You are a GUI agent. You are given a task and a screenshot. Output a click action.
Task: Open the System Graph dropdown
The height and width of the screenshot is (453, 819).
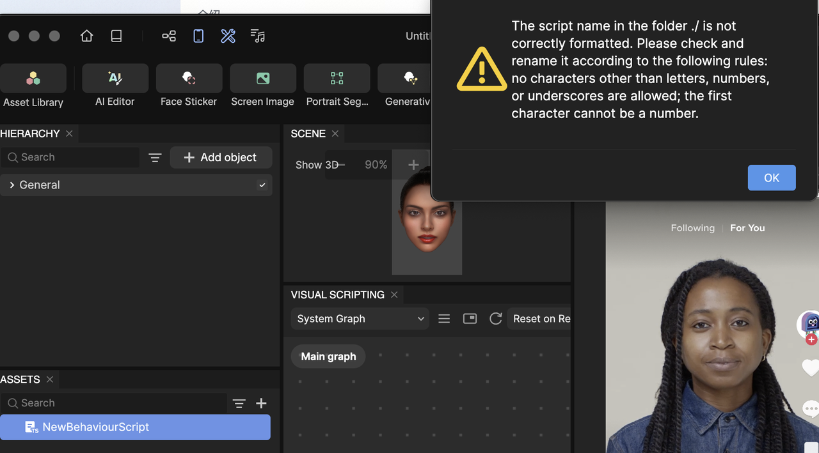[x=360, y=319]
